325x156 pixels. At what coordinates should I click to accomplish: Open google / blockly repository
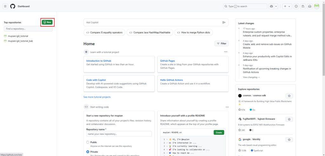(252, 139)
